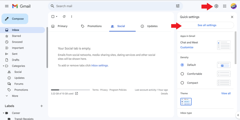Image resolution: width=240 pixels, height=120 pixels.
Task: Select Compact density radio button
Action: pyautogui.click(x=182, y=83)
